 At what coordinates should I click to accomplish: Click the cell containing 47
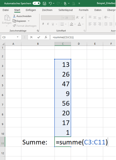click(63, 84)
